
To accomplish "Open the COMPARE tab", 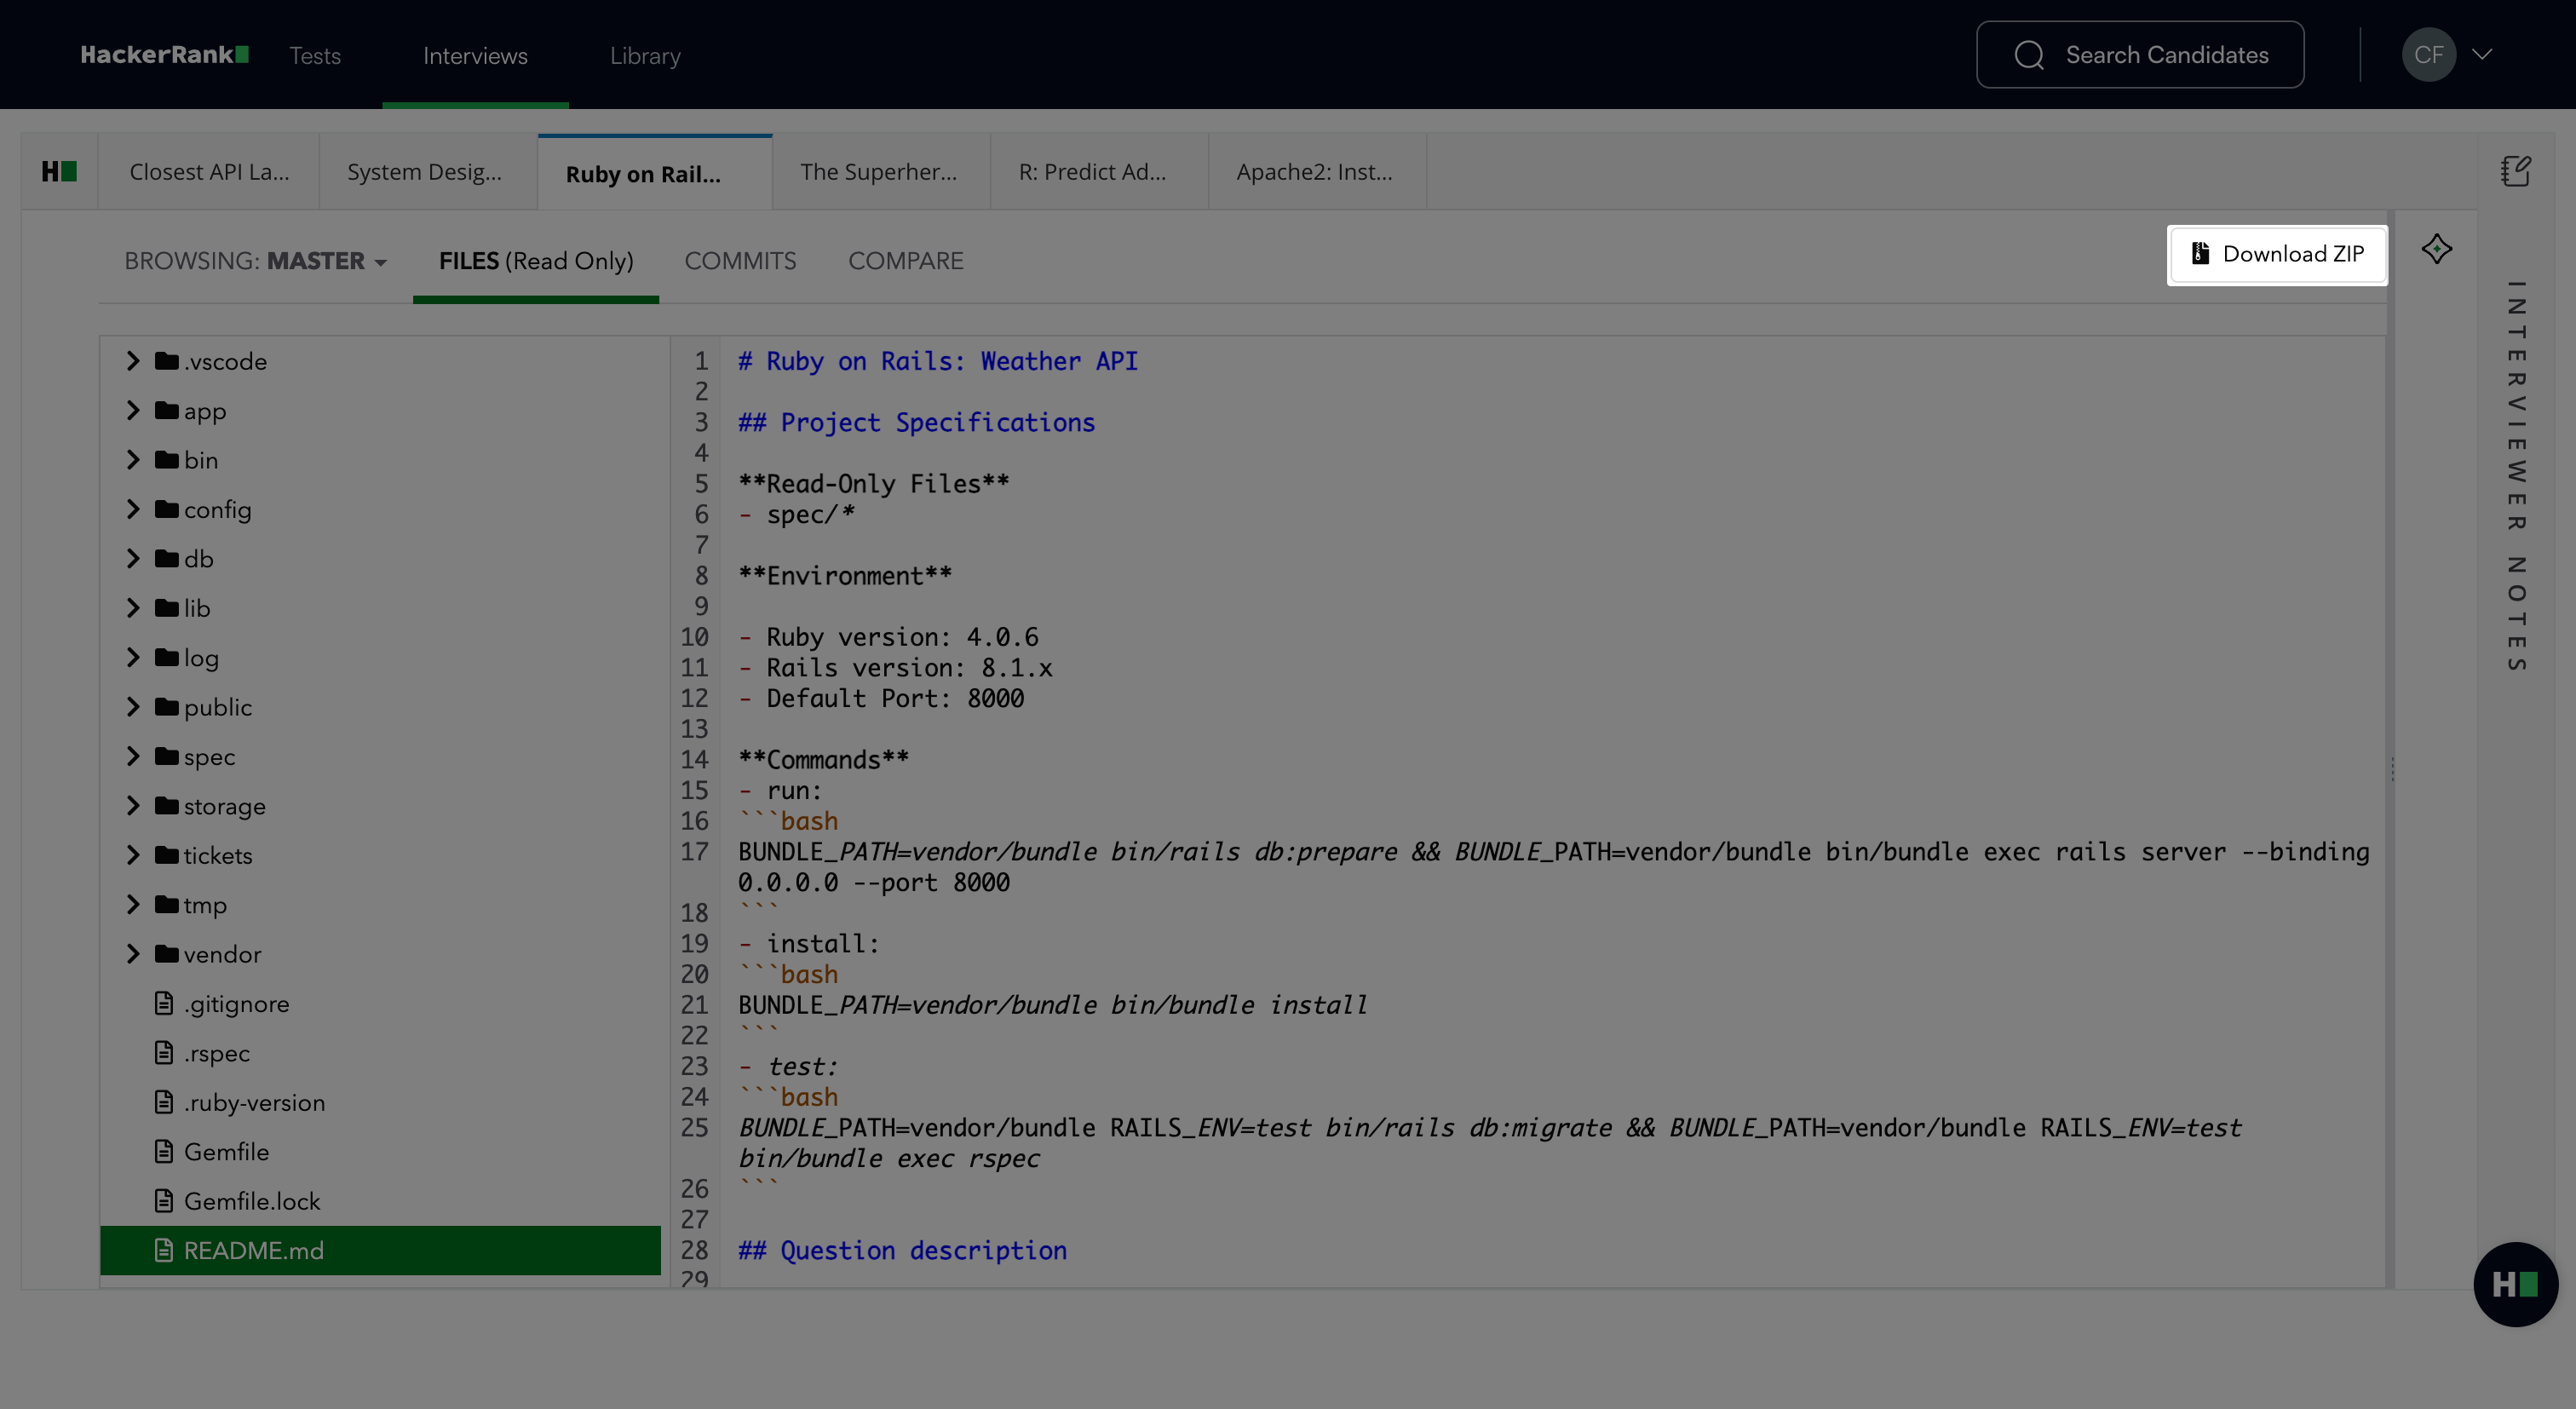I will coord(906,261).
